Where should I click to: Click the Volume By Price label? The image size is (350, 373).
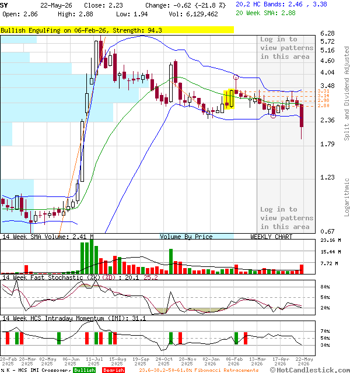click(186, 237)
